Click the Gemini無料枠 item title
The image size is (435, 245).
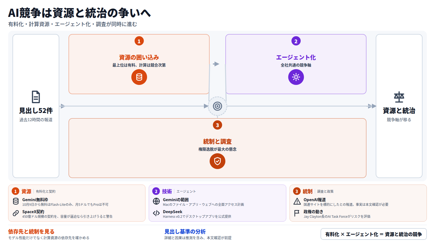(35, 200)
